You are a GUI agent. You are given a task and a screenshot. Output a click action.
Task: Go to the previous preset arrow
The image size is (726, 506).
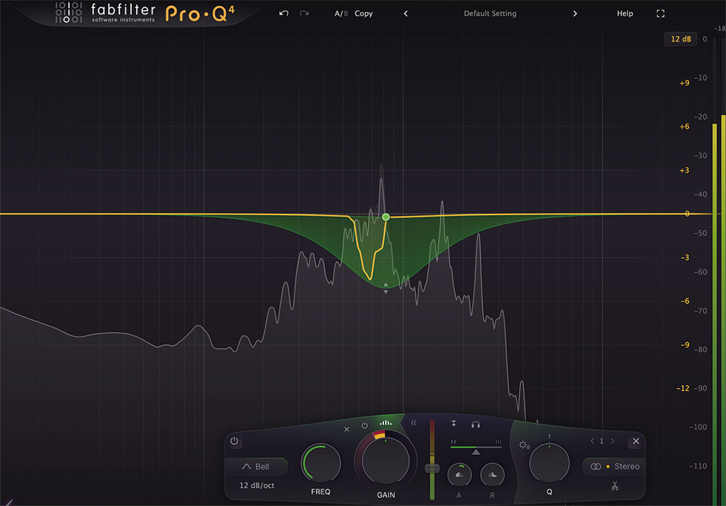click(x=405, y=13)
